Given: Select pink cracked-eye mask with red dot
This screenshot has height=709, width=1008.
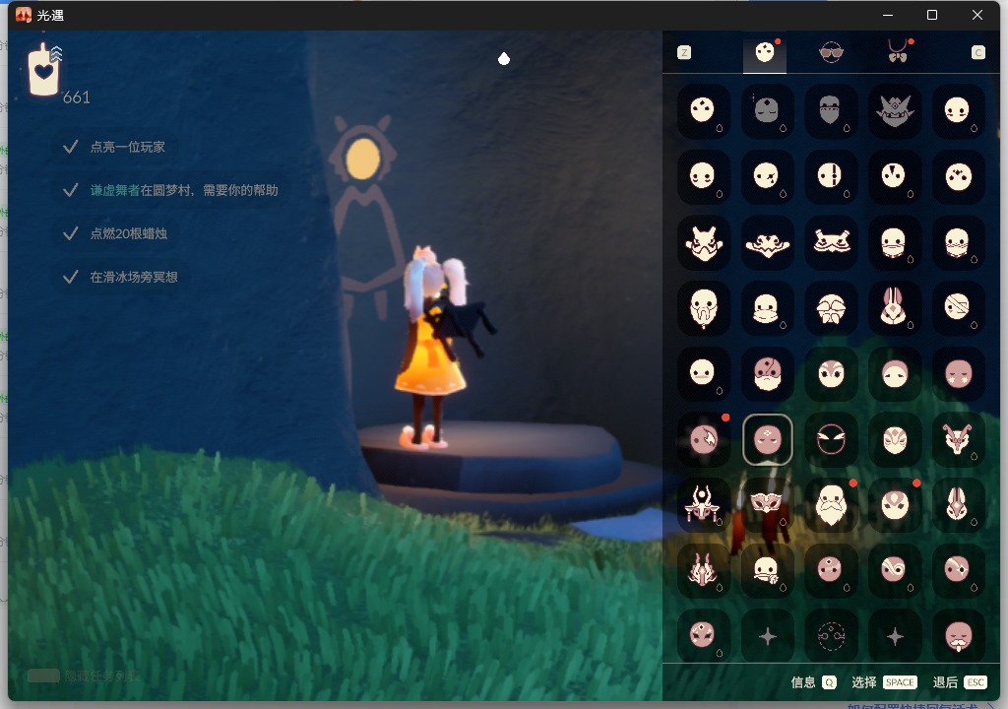Looking at the screenshot, I should pyautogui.click(x=703, y=439).
